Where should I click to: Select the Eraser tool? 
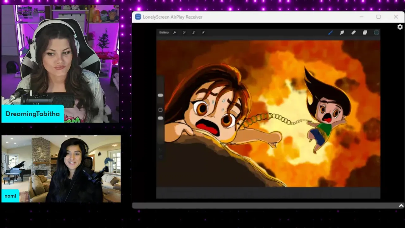(x=353, y=33)
